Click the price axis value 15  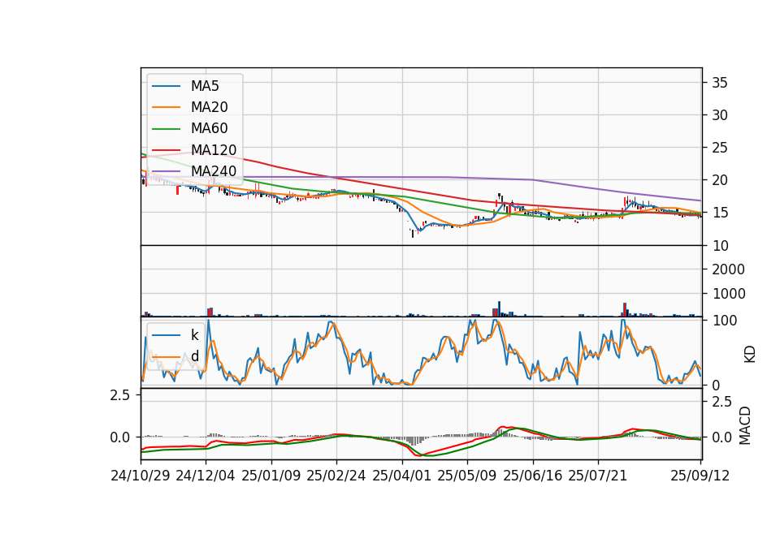tap(719, 213)
